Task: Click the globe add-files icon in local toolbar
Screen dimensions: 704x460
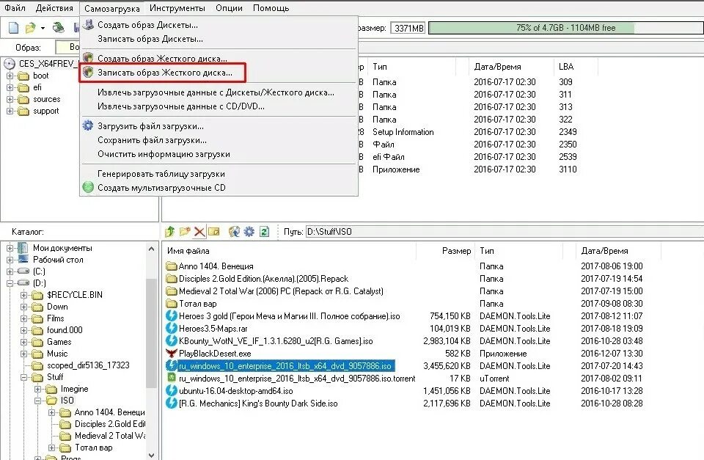Action: pyautogui.click(x=234, y=231)
